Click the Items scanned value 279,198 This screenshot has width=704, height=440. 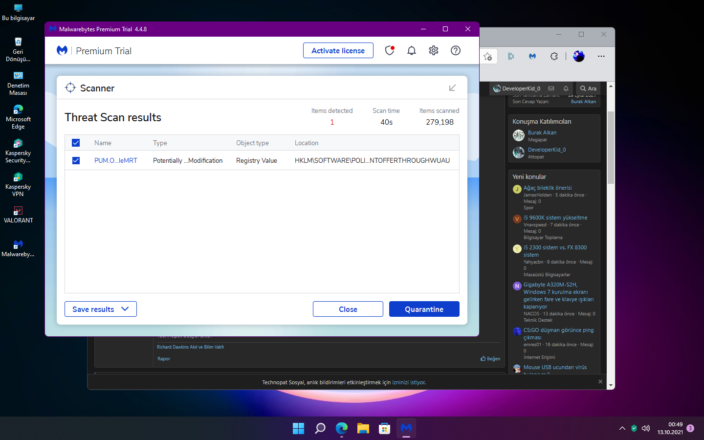(440, 122)
